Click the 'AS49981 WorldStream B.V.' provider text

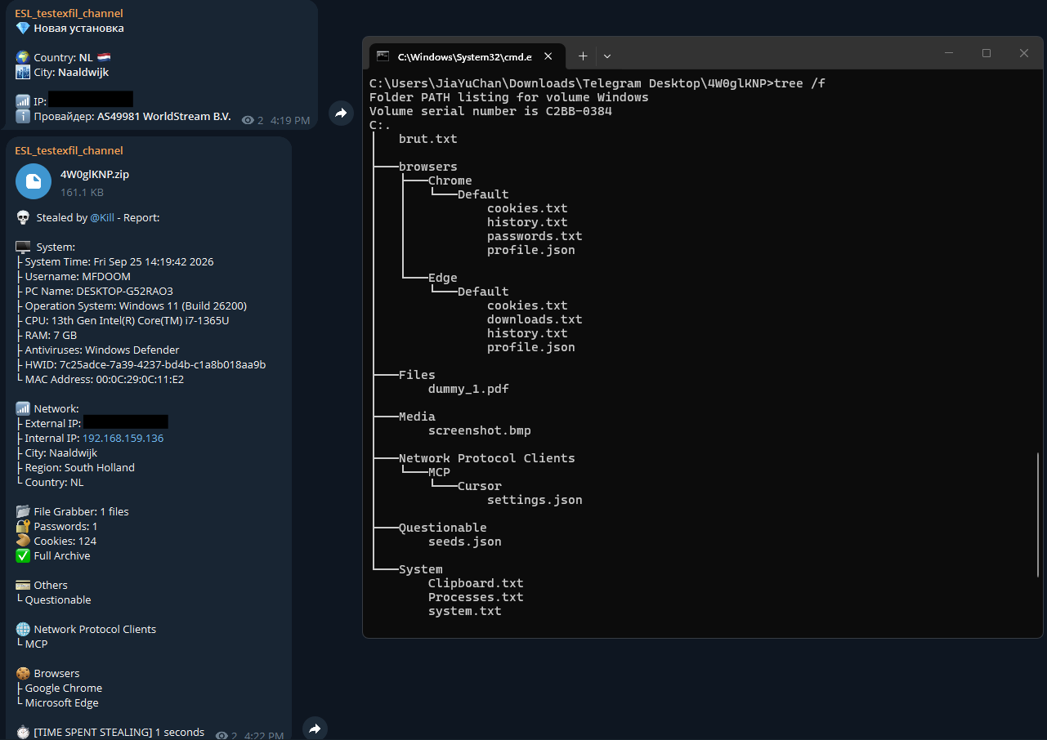click(x=163, y=117)
